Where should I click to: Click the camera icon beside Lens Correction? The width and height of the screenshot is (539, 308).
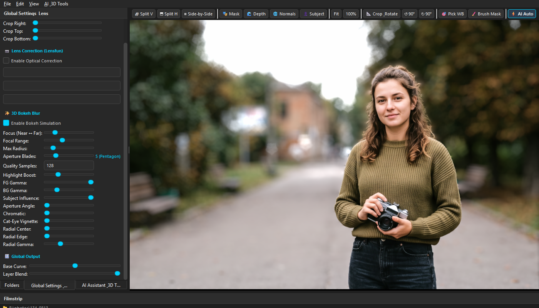(7, 51)
